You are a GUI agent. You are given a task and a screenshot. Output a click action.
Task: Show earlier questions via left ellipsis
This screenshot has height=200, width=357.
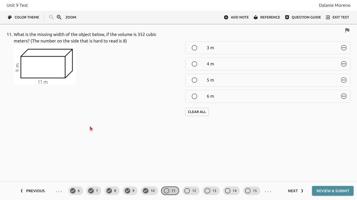(59, 191)
